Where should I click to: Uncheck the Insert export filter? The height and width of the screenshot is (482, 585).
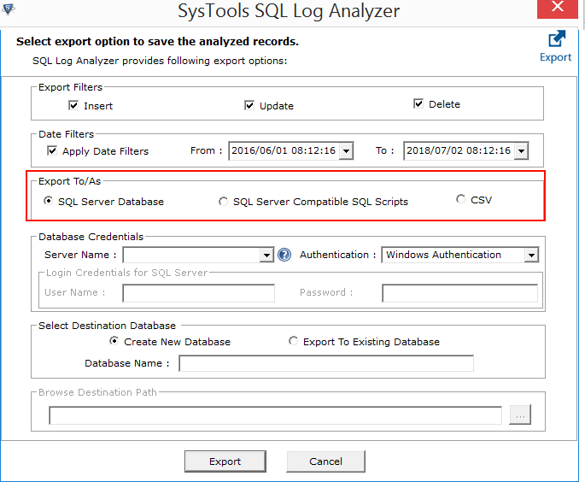tap(73, 106)
